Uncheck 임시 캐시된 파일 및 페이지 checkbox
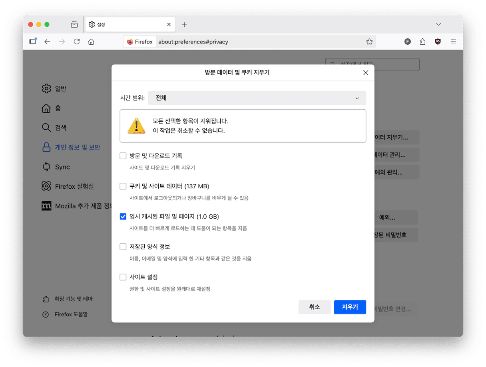The image size is (486, 367). (x=123, y=216)
